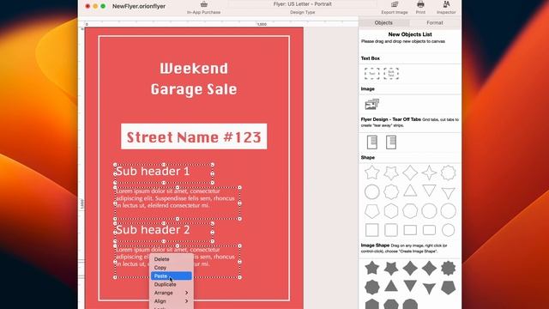Image resolution: width=549 pixels, height=309 pixels.
Task: Click the Export Image toolbar icon
Action: pyautogui.click(x=395, y=4)
